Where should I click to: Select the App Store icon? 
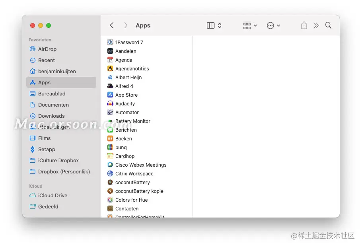coord(110,95)
